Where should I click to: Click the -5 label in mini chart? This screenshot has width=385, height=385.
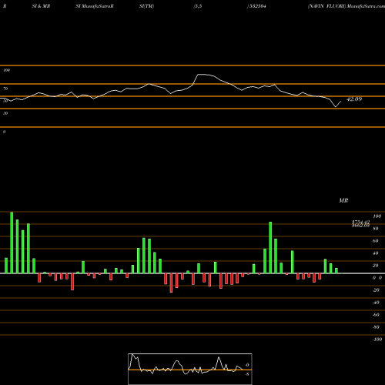pyautogui.click(x=247, y=374)
